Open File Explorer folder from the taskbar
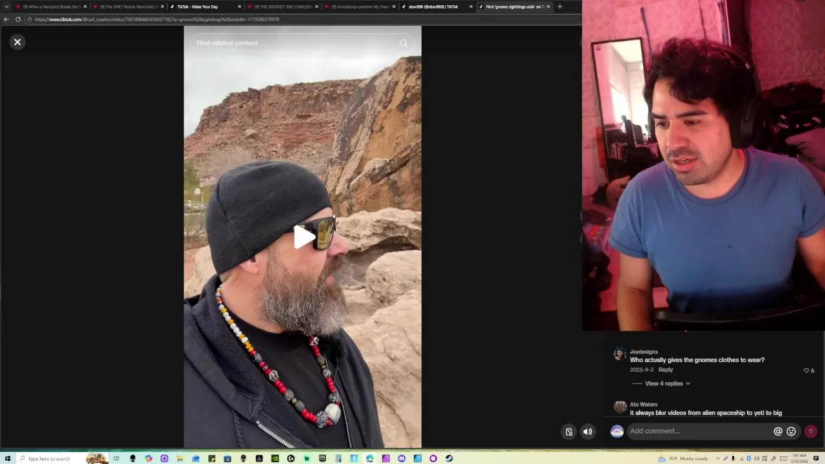This screenshot has width=825, height=464. pyautogui.click(x=180, y=458)
